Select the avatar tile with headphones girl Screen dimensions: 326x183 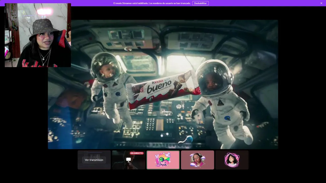click(198, 160)
